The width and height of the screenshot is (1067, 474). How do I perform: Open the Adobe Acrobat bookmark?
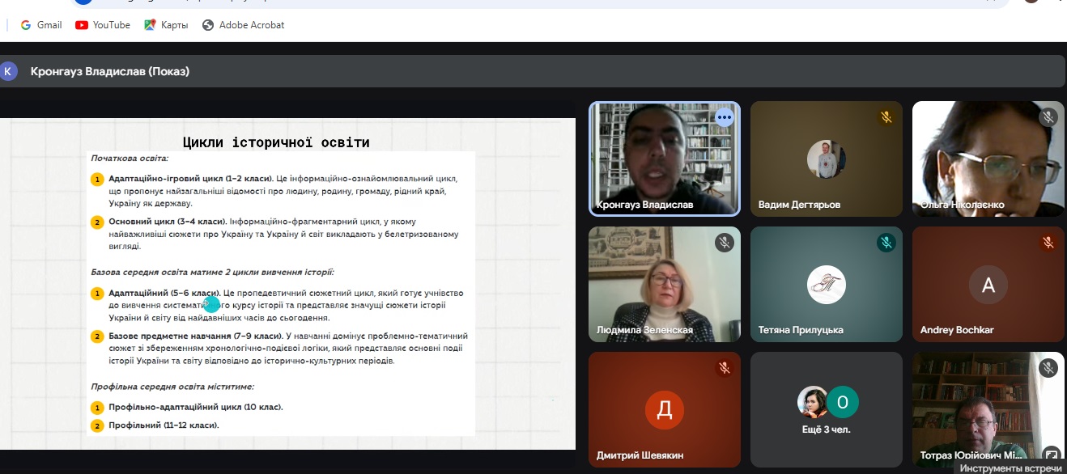[x=244, y=25]
